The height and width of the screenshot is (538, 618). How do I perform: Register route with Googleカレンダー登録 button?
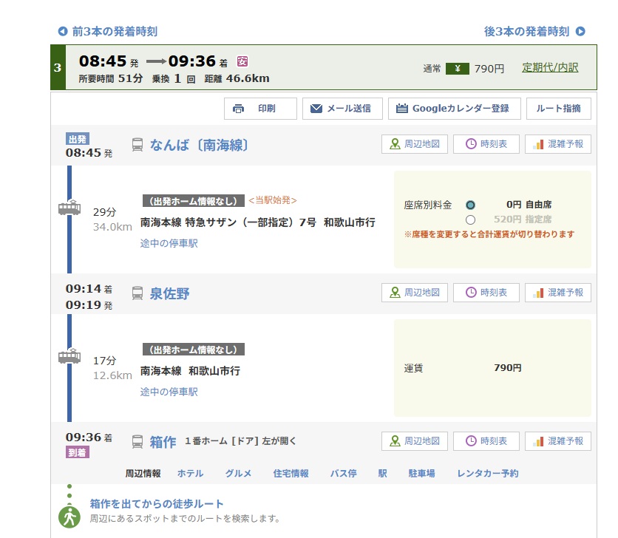[x=454, y=109]
